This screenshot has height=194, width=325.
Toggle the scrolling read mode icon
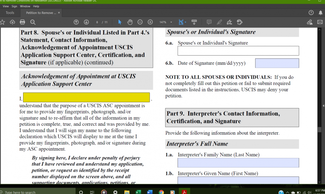194,22
